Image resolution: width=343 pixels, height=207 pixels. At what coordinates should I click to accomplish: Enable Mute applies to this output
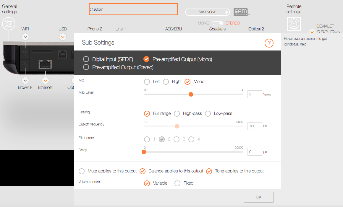tap(81, 171)
